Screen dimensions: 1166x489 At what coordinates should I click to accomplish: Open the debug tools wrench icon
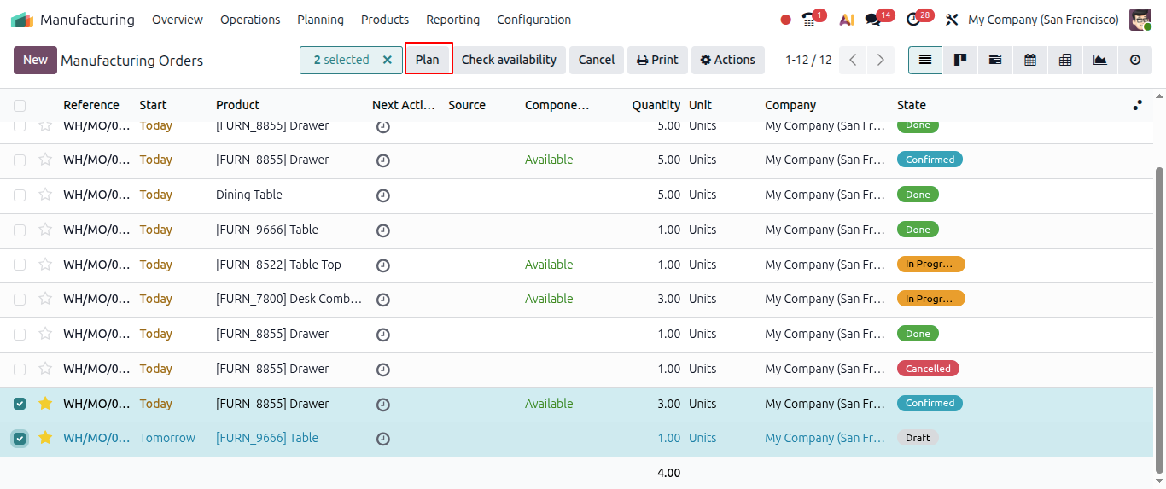(953, 20)
